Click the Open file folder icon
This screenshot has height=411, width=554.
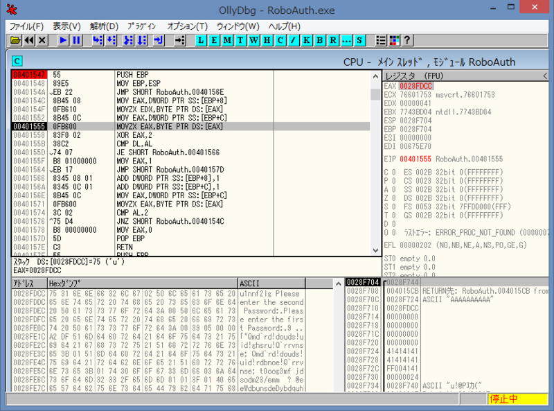click(15, 40)
